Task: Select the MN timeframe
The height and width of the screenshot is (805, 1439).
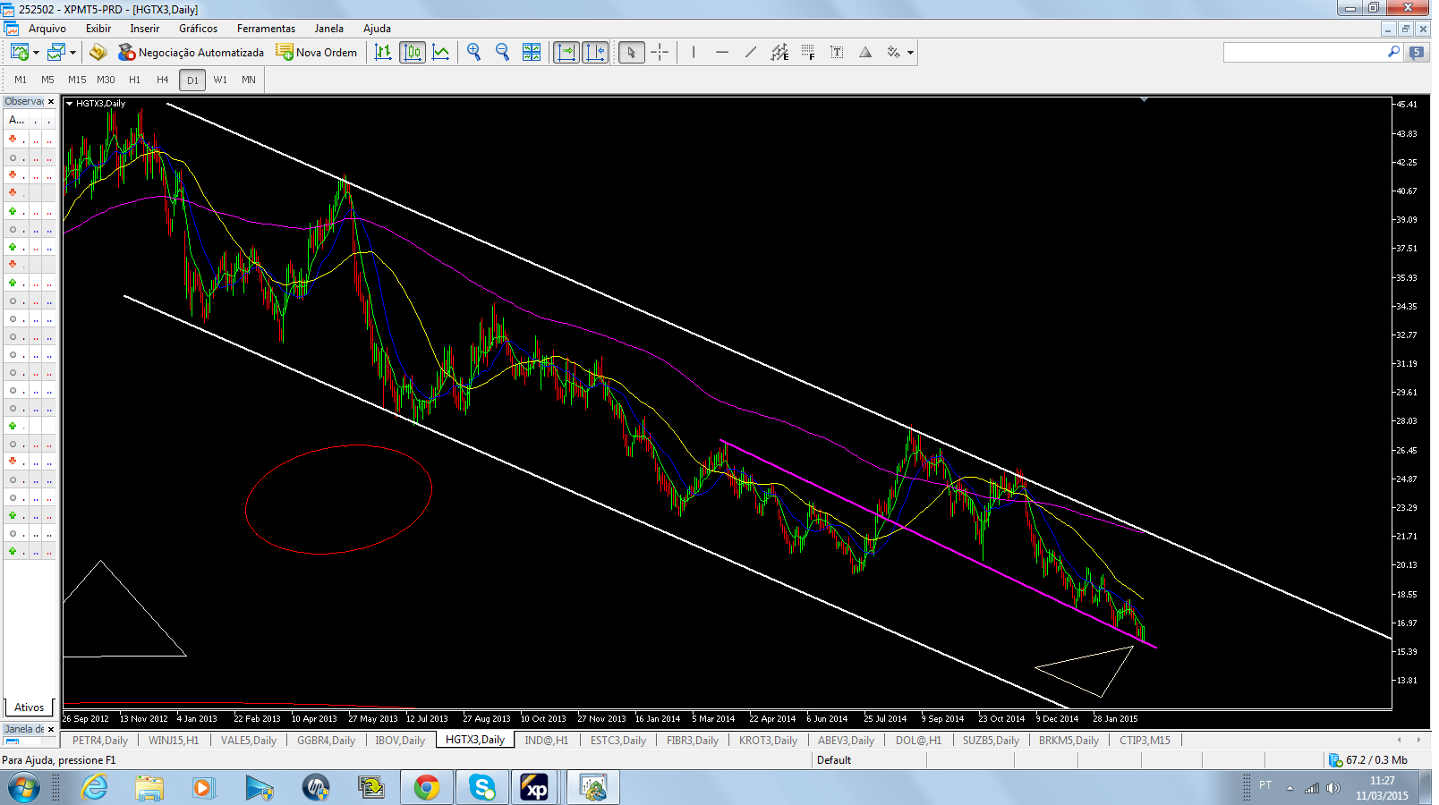Action: point(249,80)
